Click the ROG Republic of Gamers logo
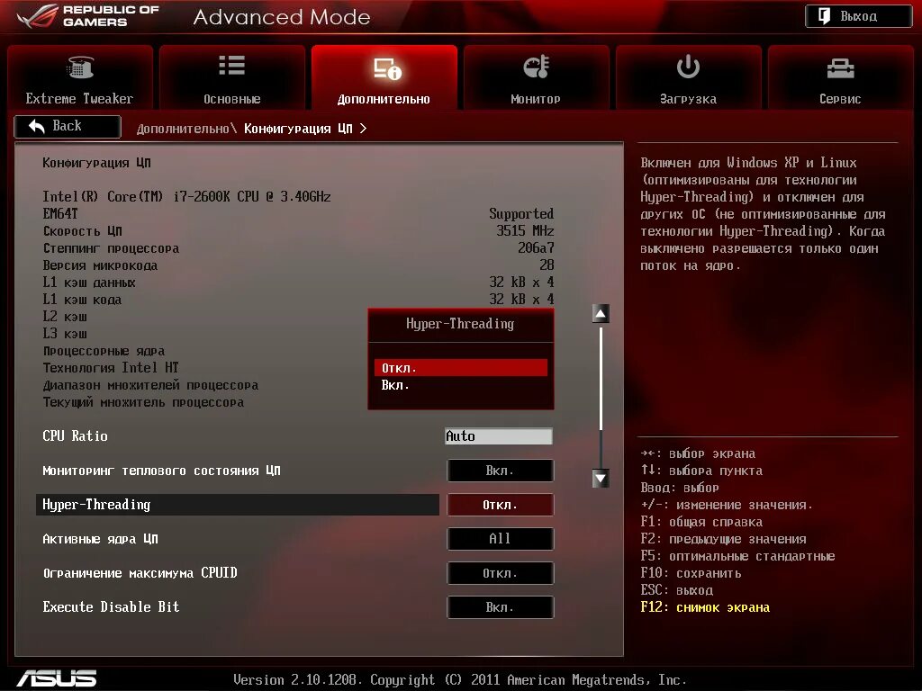 coord(88,16)
